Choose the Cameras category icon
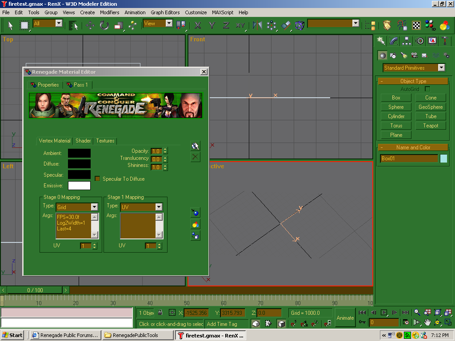 [414, 56]
